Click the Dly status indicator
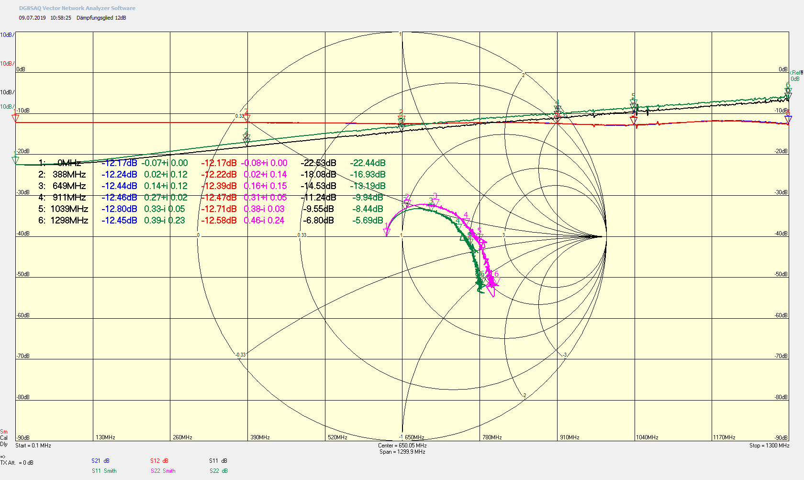Image resolution: width=804 pixels, height=480 pixels. 4,444
